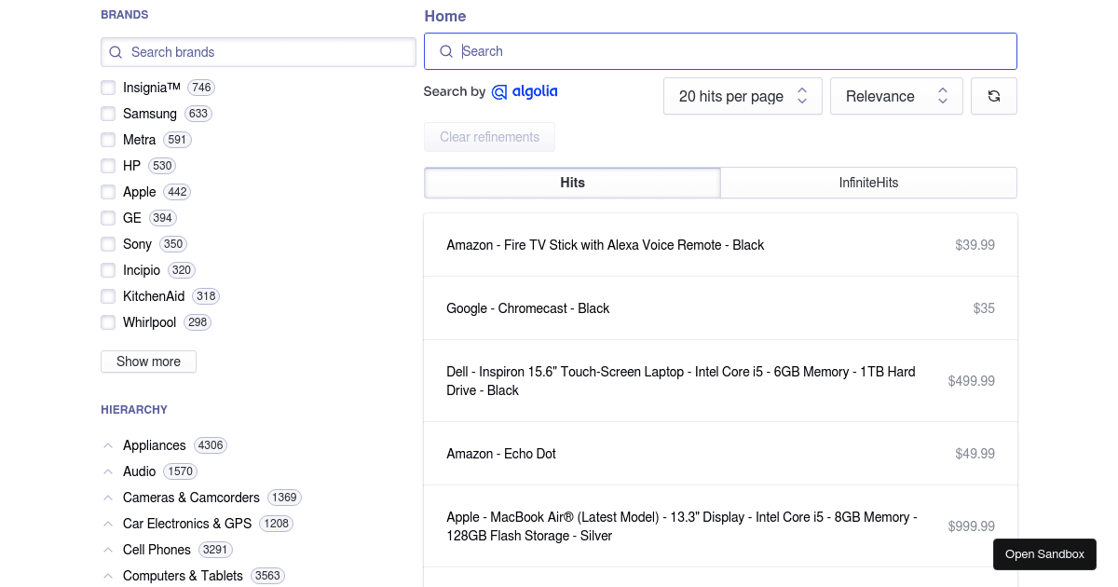
Task: Click the Show more button
Action: pos(148,362)
